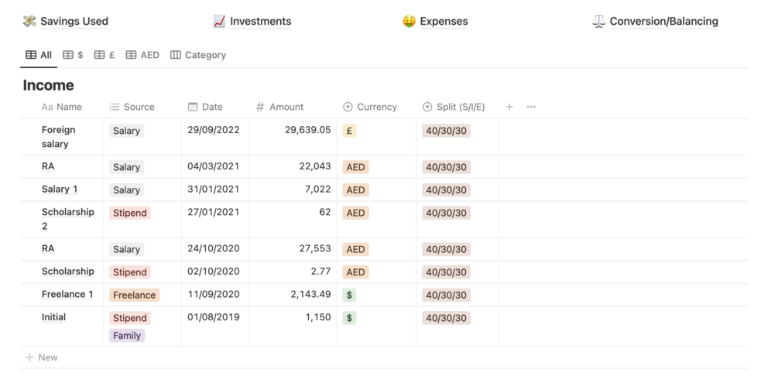Click the chart icon beside Investments
The height and width of the screenshot is (386, 778).
(x=219, y=21)
